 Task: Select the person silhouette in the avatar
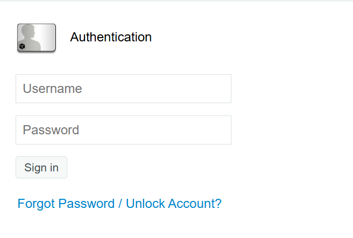(30, 38)
